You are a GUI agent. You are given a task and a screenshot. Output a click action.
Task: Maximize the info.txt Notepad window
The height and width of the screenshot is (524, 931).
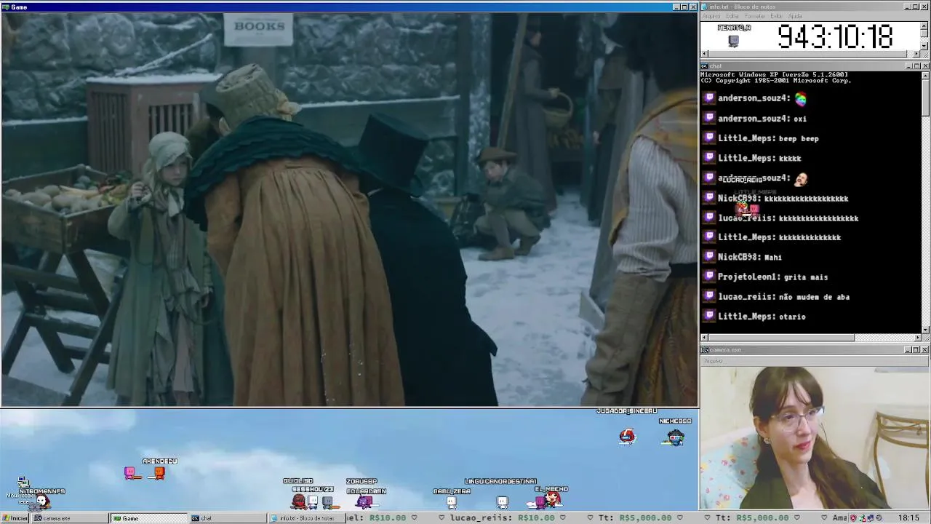tap(916, 7)
